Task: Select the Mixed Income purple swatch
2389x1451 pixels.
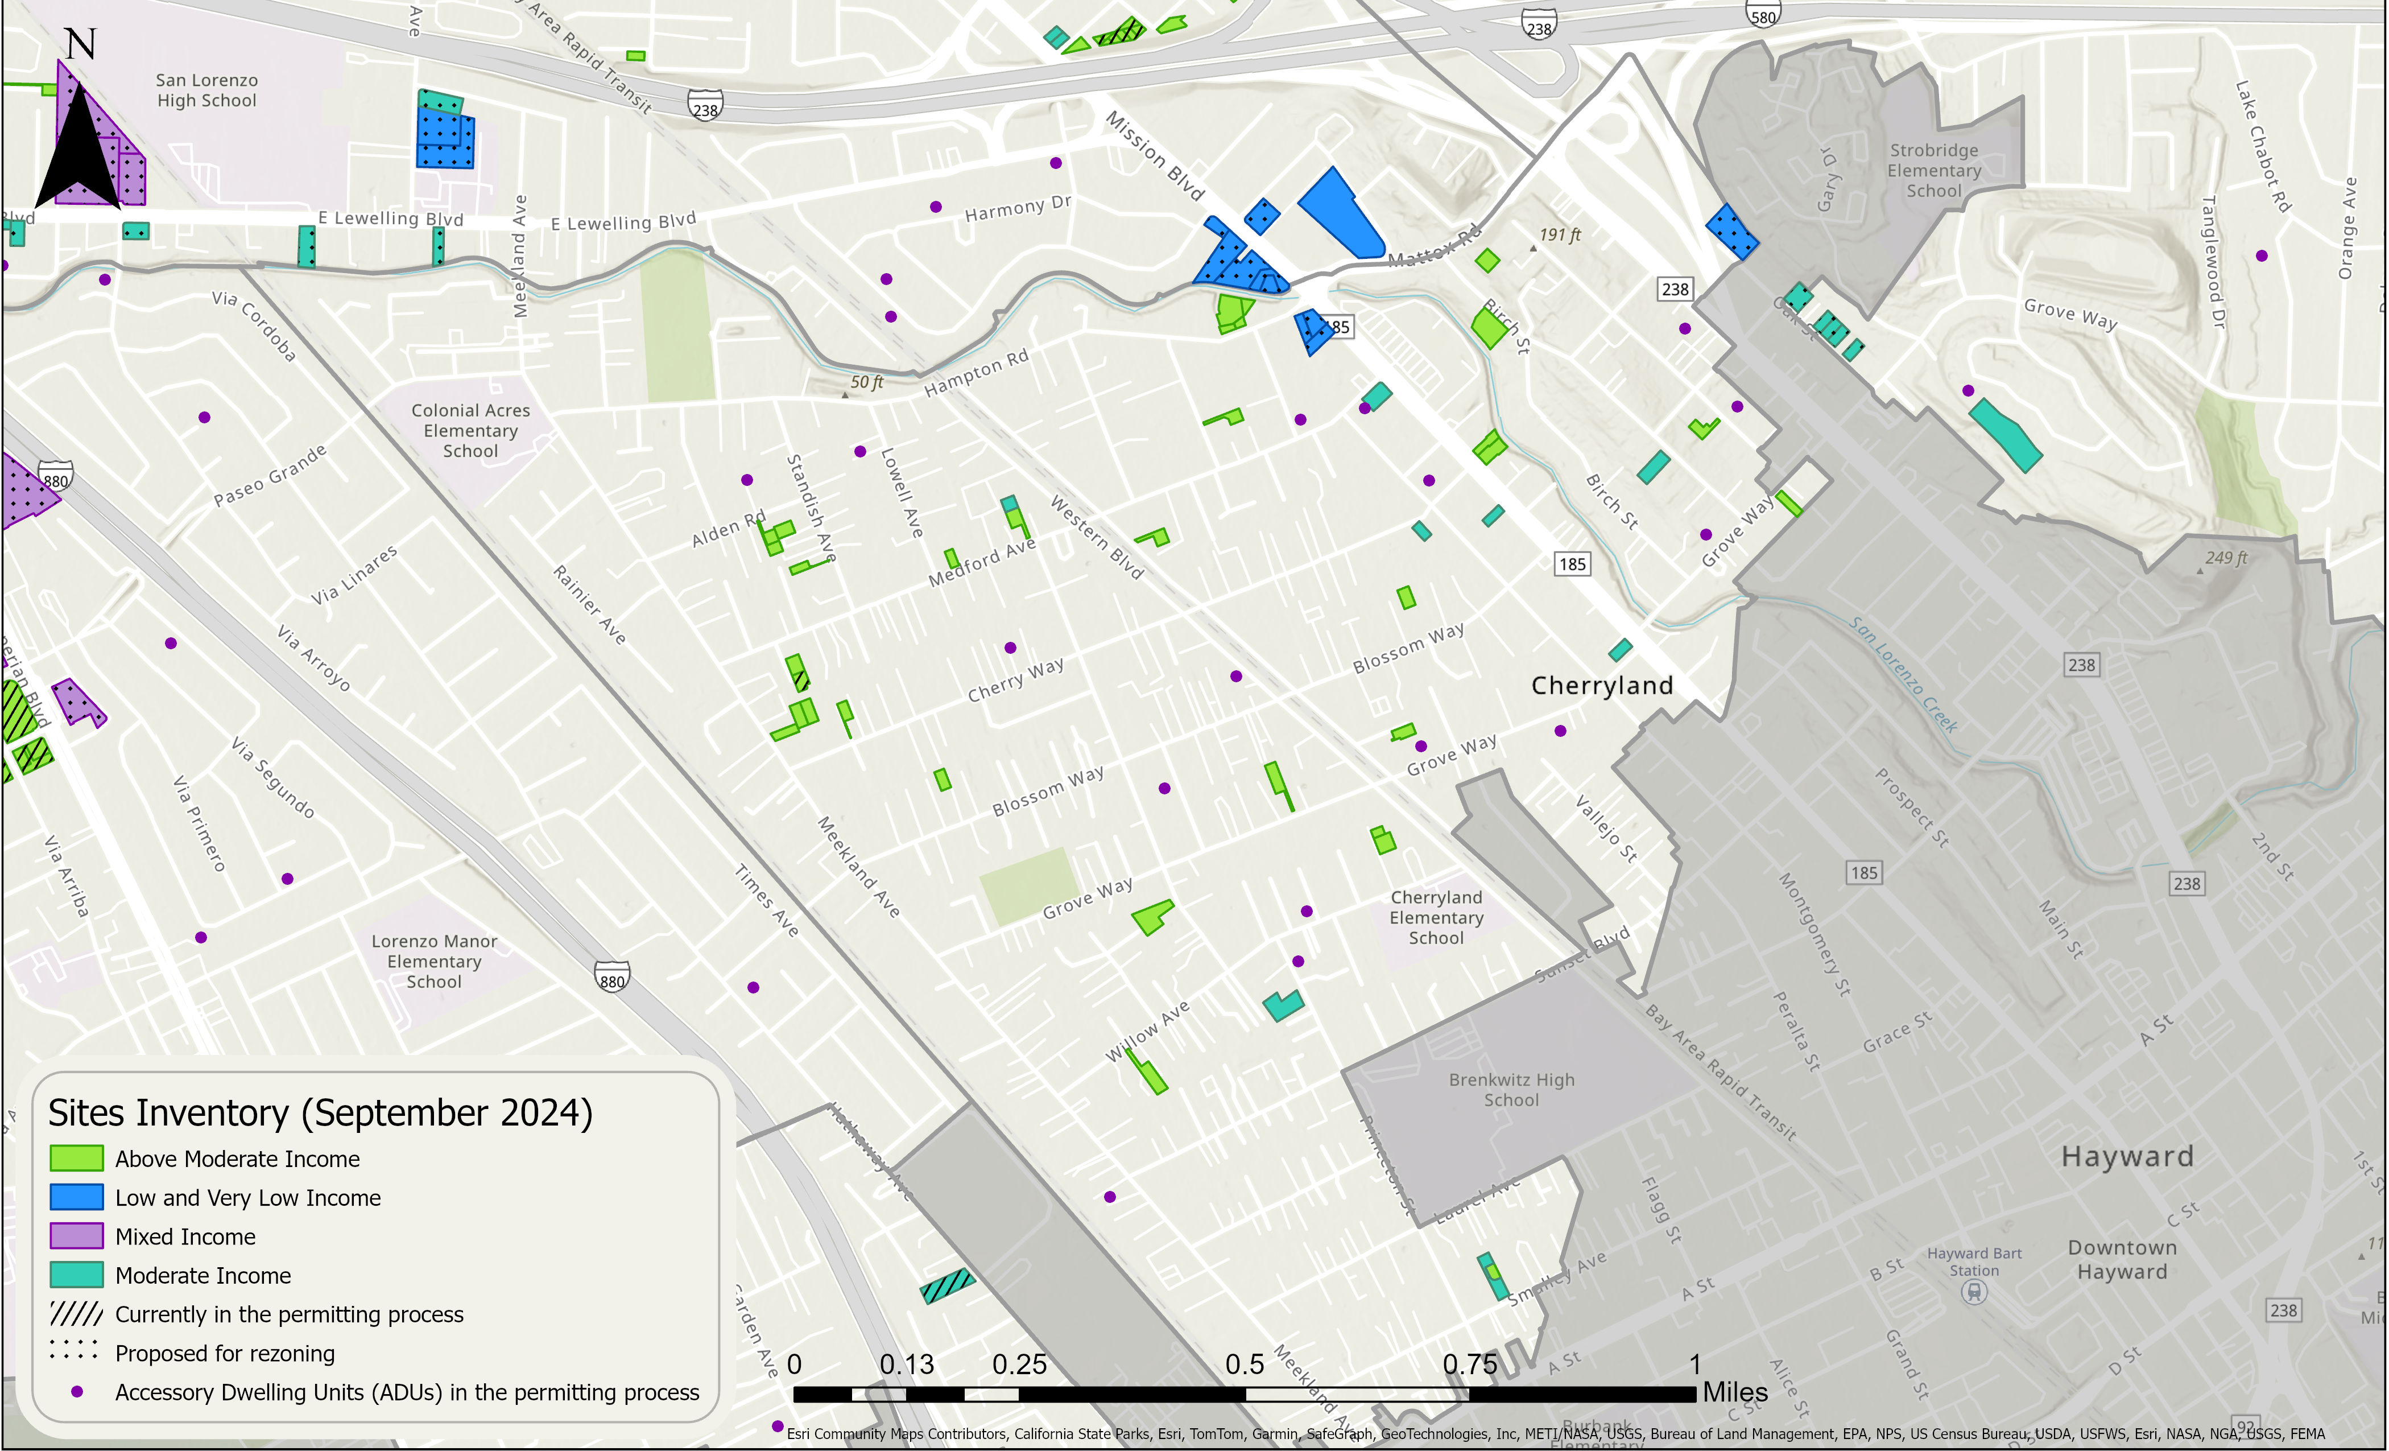Action: [77, 1236]
